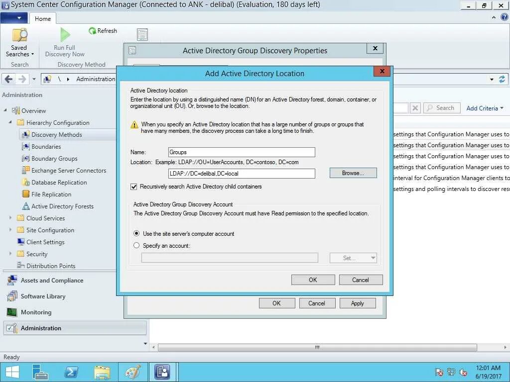Click the Refresh ribbon button

tap(103, 31)
